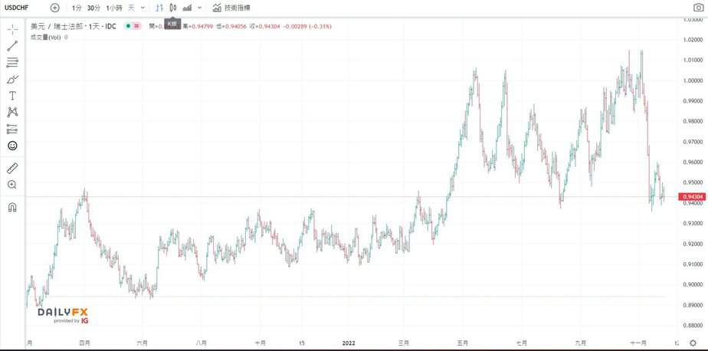The height and width of the screenshot is (351, 708).
Task: Select the ruler measure tool
Action: pos(12,168)
